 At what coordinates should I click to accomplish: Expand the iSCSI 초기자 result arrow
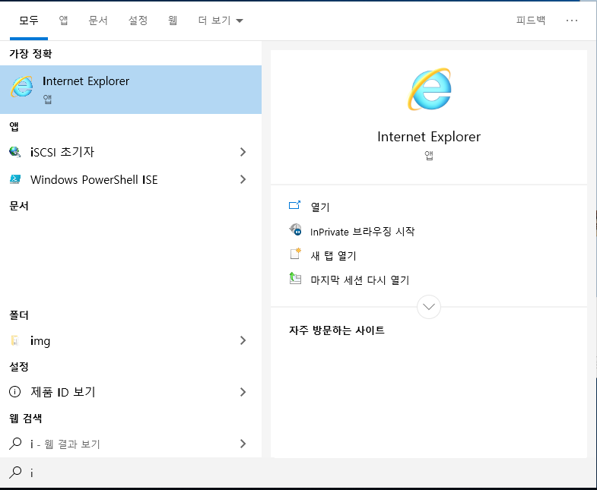point(243,152)
